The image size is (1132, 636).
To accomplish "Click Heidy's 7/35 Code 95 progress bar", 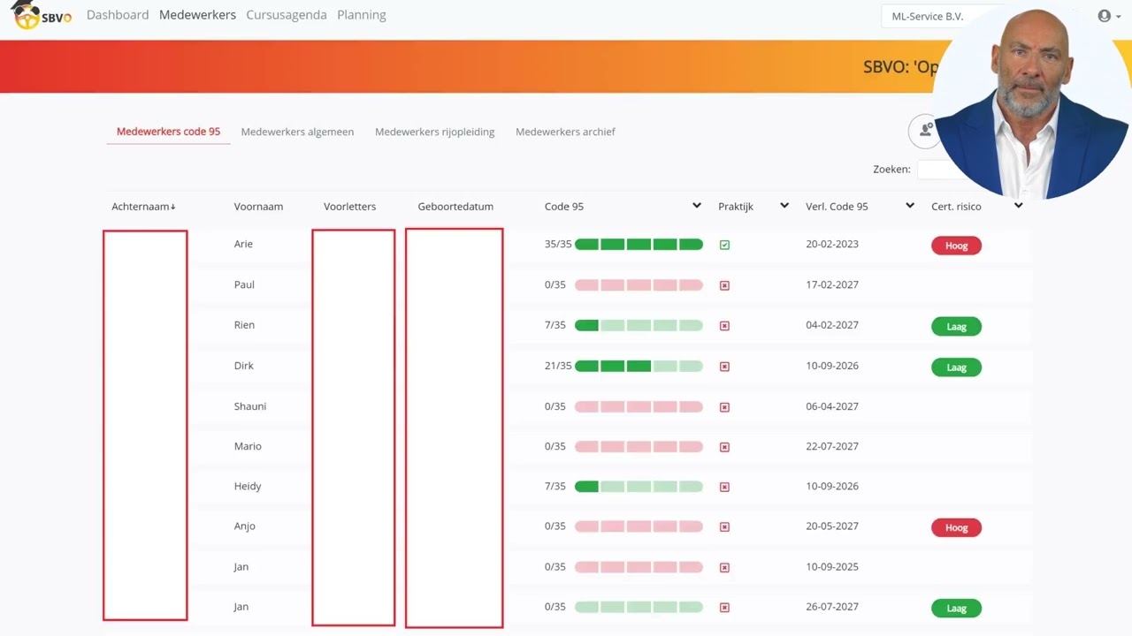I will 639,487.
